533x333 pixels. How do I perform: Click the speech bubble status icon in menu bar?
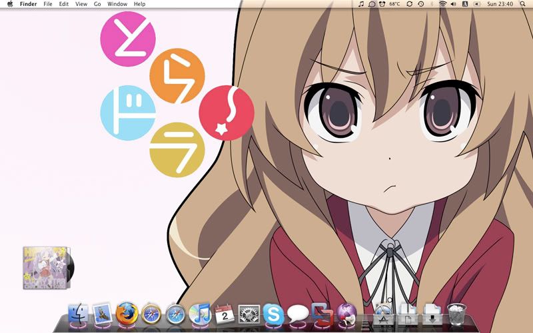pyautogui.click(x=372, y=4)
